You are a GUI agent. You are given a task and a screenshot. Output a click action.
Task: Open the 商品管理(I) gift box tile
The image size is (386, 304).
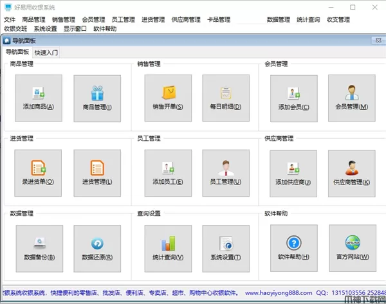click(97, 98)
